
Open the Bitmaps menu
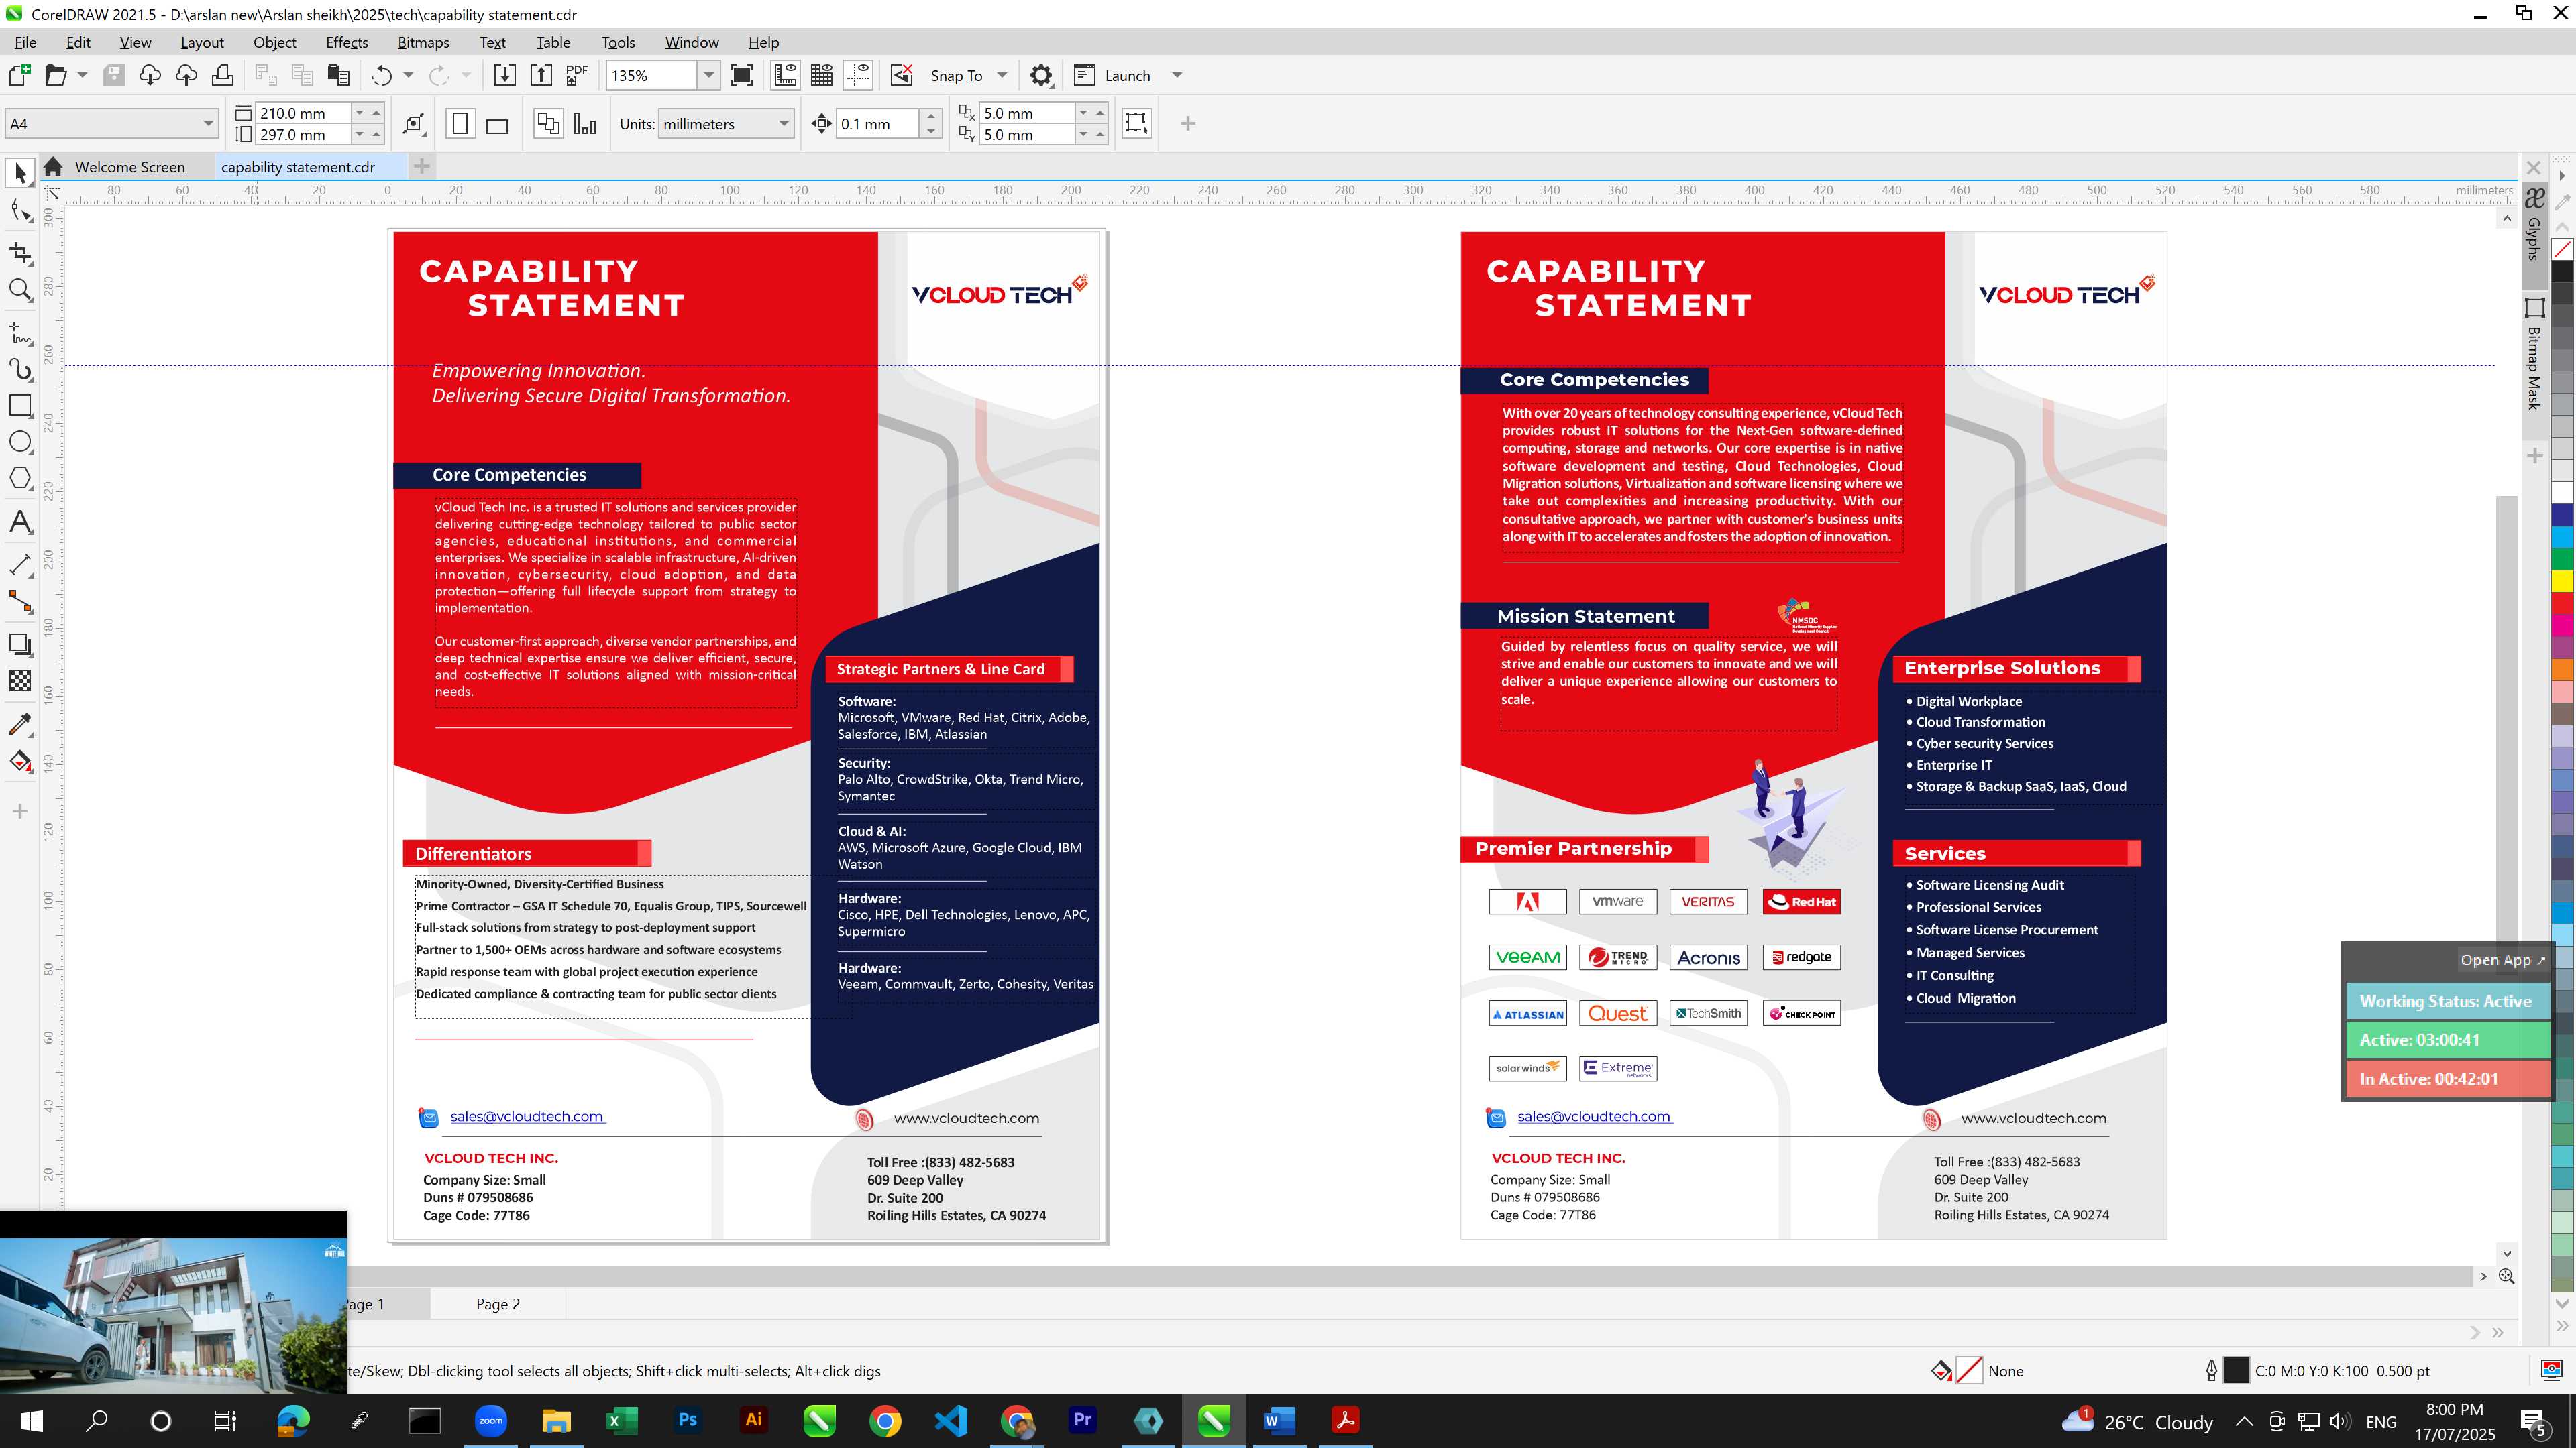coord(423,42)
